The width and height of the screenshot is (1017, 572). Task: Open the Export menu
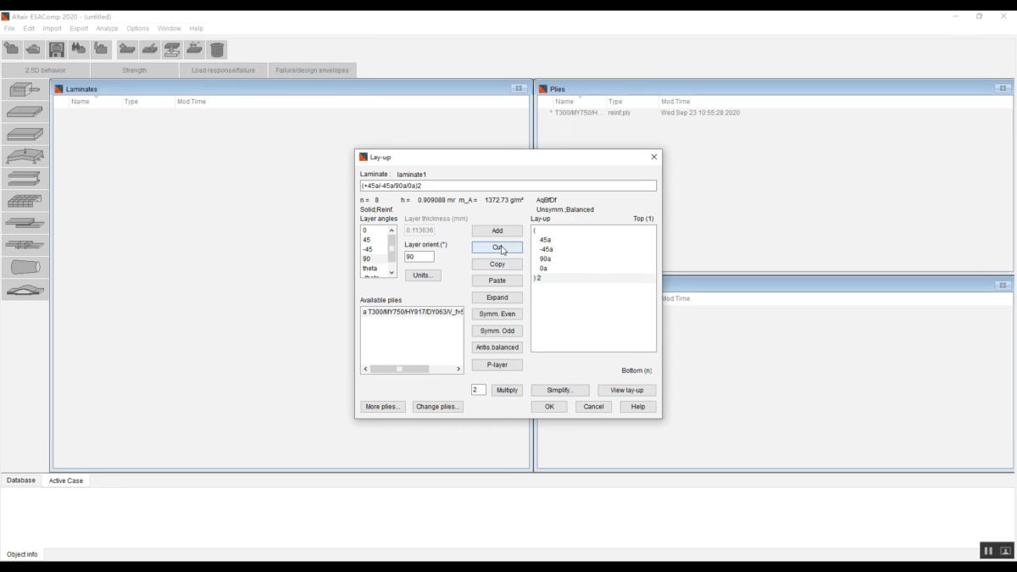pyautogui.click(x=79, y=29)
